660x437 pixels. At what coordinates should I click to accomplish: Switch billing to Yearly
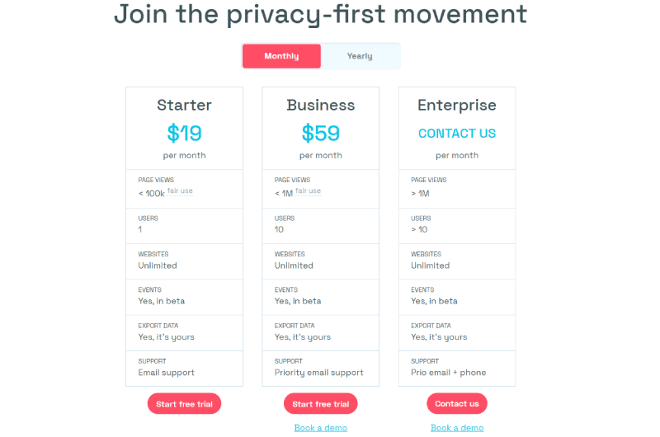[x=360, y=56]
